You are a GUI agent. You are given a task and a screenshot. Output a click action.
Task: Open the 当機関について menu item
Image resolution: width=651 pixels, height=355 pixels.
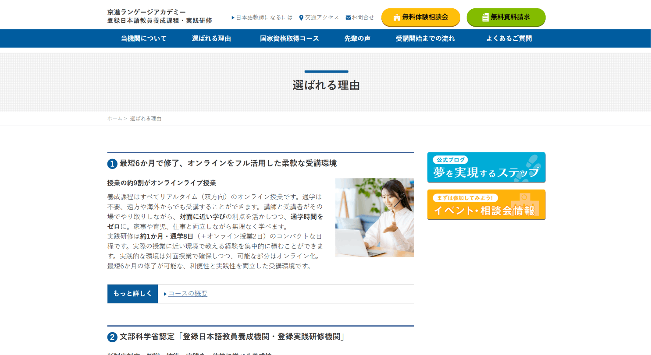[144, 39]
